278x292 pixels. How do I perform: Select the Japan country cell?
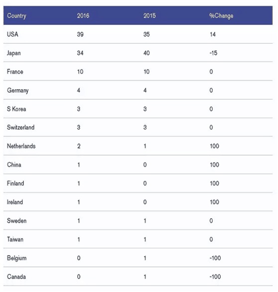[13, 53]
